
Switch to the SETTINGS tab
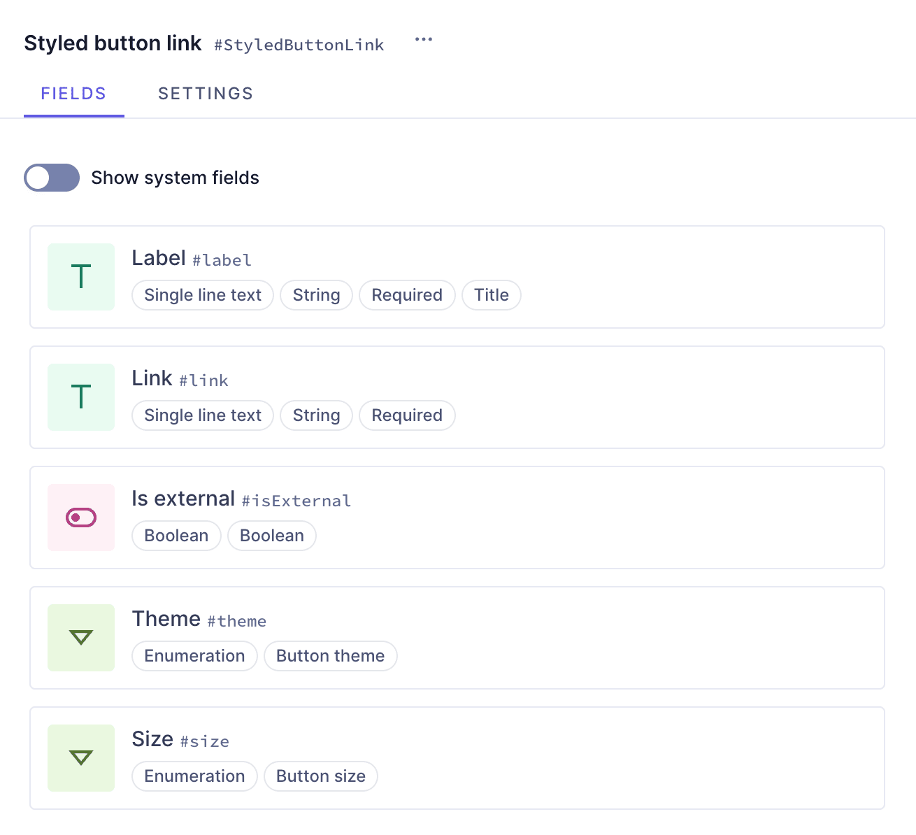(x=206, y=93)
